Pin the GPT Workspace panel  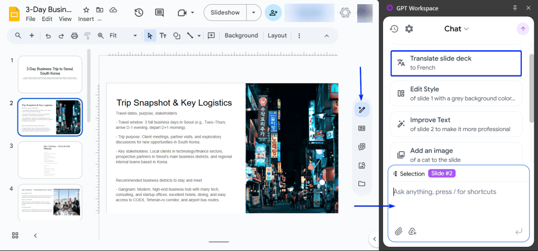pyautogui.click(x=514, y=8)
